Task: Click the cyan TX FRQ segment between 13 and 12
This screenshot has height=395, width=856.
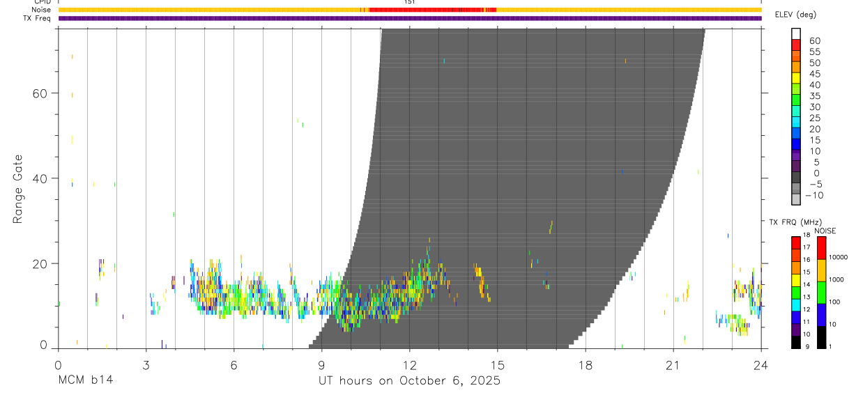Action: (x=795, y=304)
